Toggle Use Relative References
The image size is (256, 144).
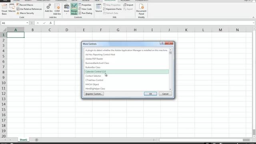click(x=29, y=9)
